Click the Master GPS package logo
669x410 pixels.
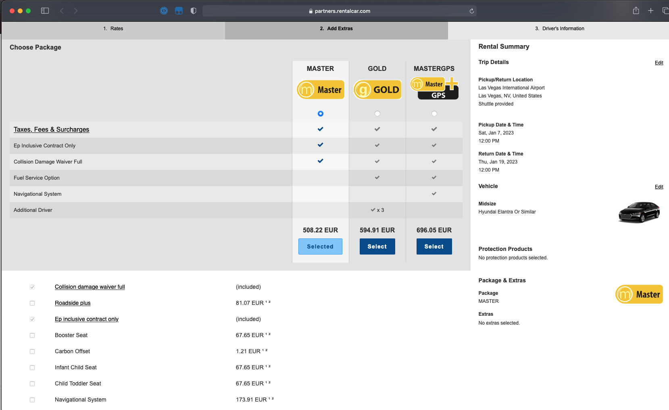(434, 88)
